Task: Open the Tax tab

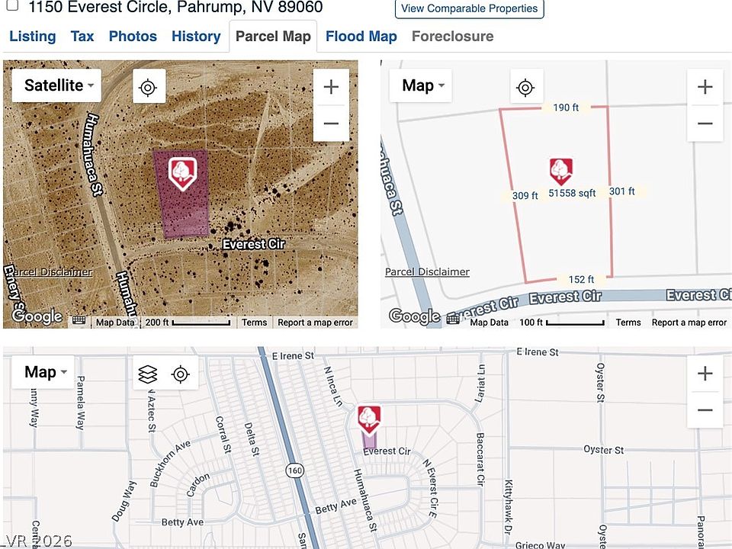Action: pos(82,37)
